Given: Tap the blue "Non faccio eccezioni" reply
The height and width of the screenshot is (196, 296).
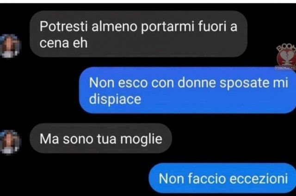Looking at the screenshot, I should pyautogui.click(x=222, y=178).
